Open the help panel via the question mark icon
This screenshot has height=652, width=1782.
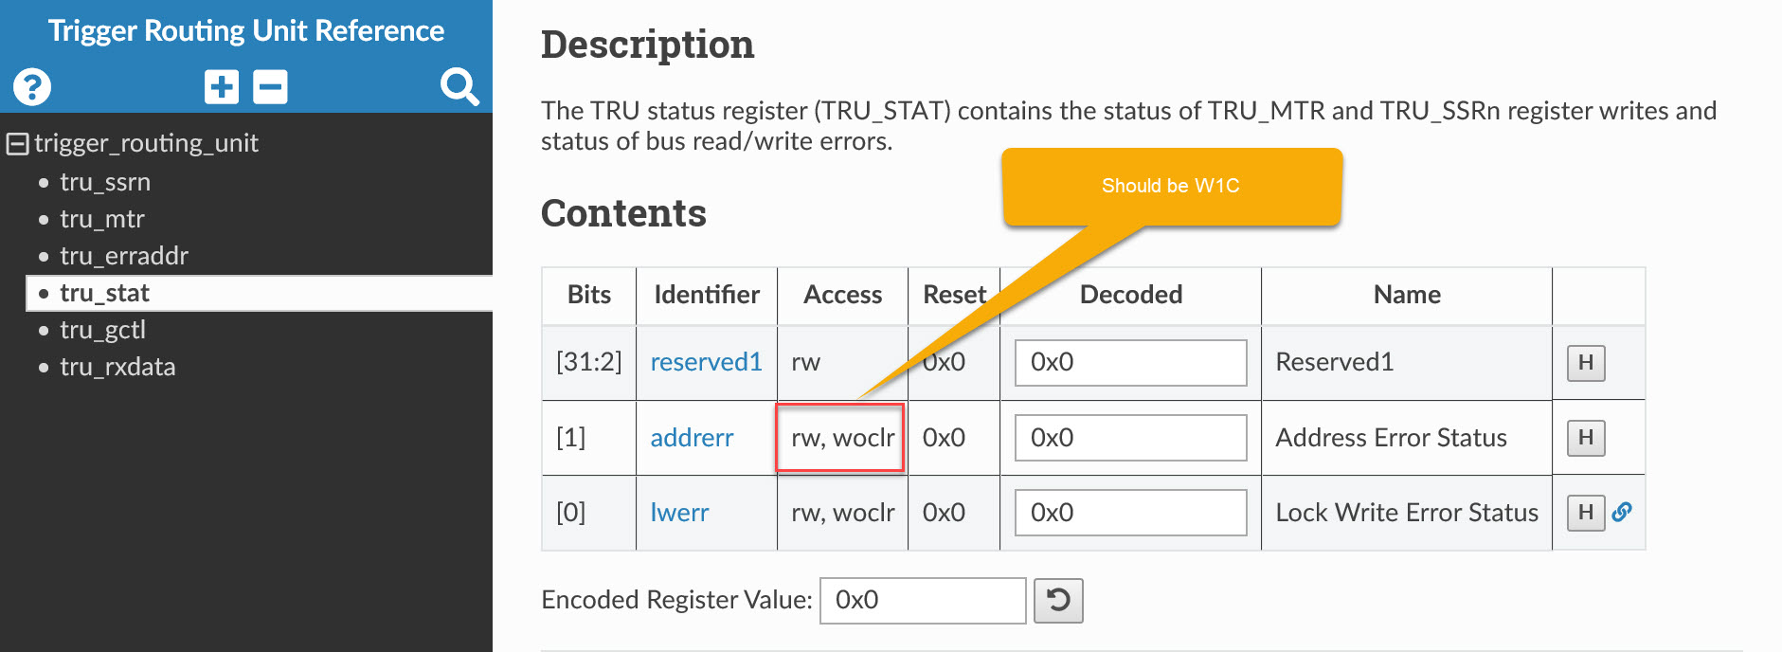pos(31,86)
